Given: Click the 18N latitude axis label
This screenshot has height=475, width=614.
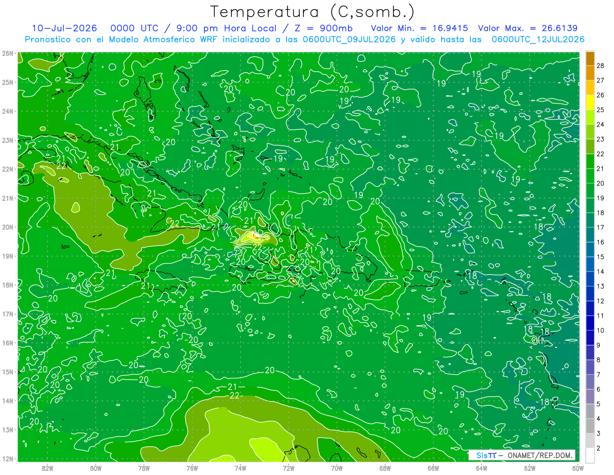Looking at the screenshot, I should point(7,285).
